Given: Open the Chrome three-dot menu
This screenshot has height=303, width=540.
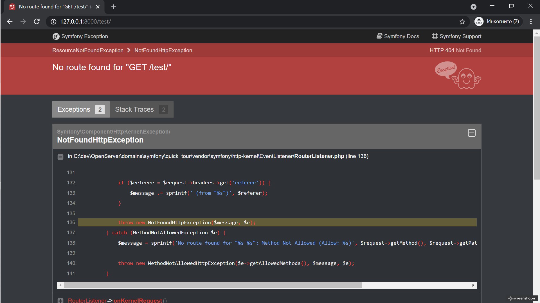Looking at the screenshot, I should [531, 22].
